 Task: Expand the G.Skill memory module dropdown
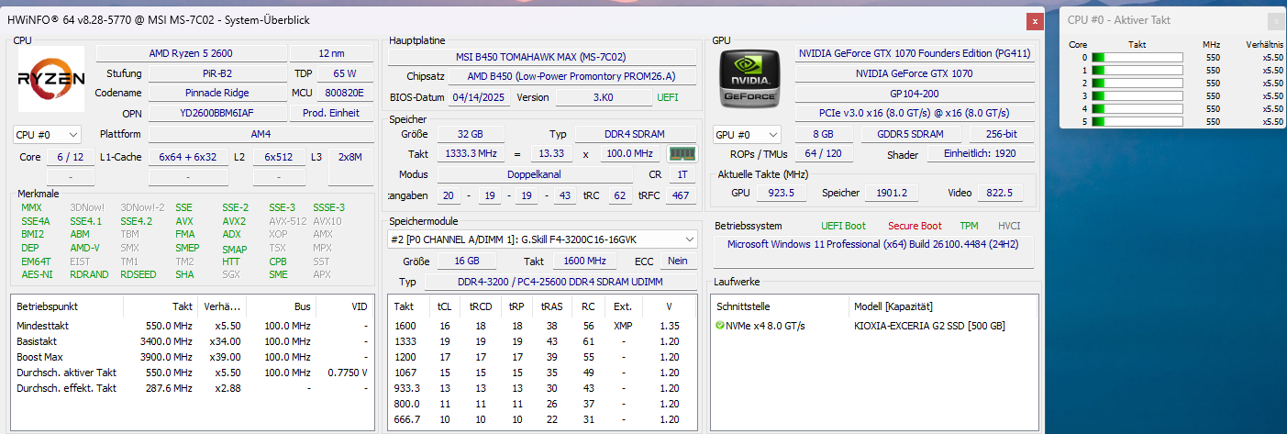click(541, 239)
